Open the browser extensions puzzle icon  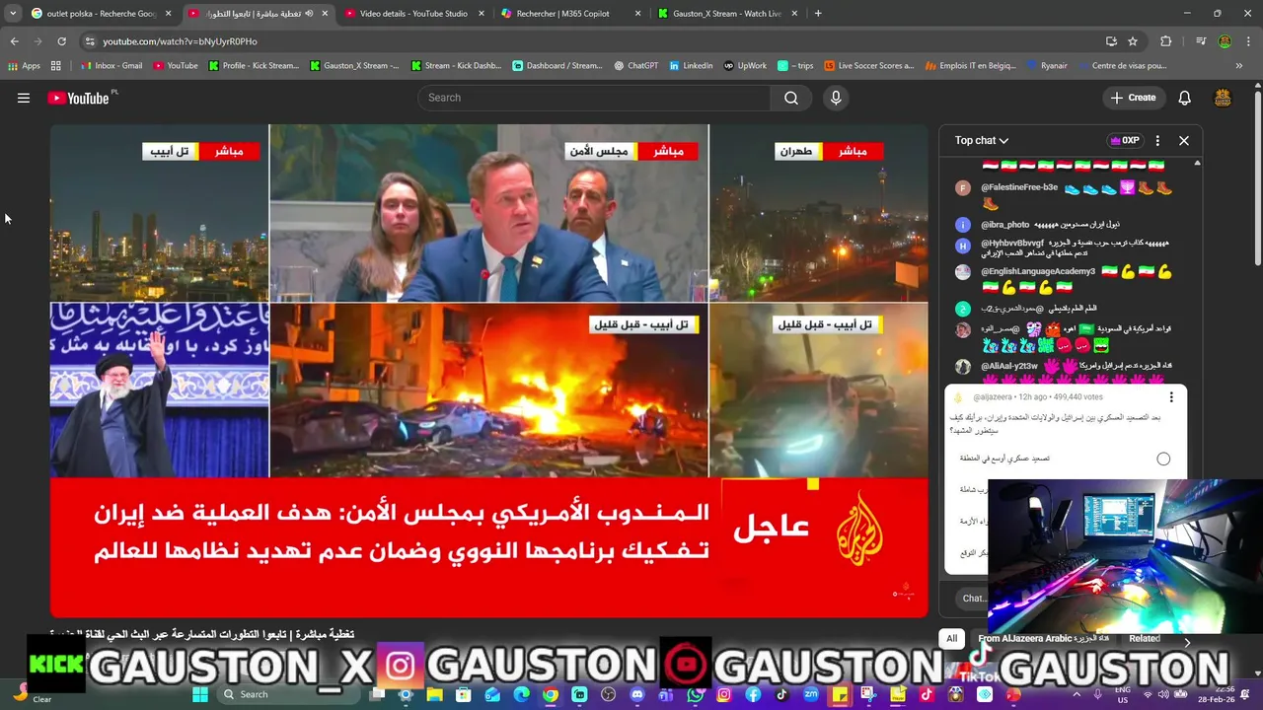point(1166,41)
